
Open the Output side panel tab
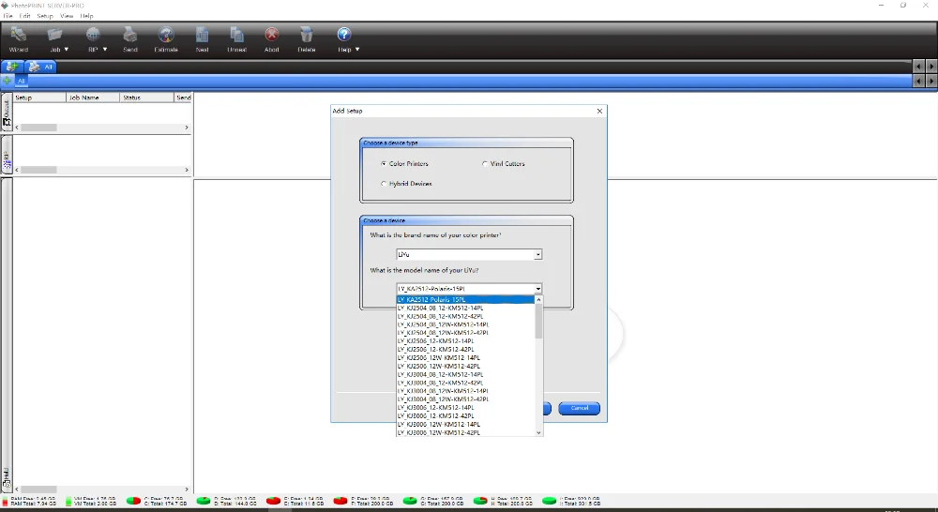click(x=7, y=112)
